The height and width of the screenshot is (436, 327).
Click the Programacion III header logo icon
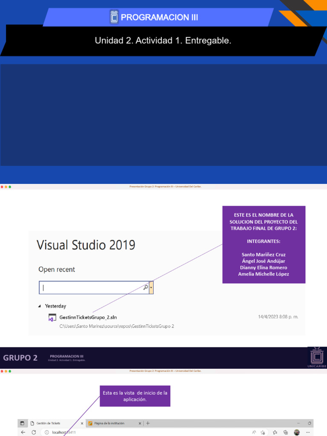(x=114, y=17)
